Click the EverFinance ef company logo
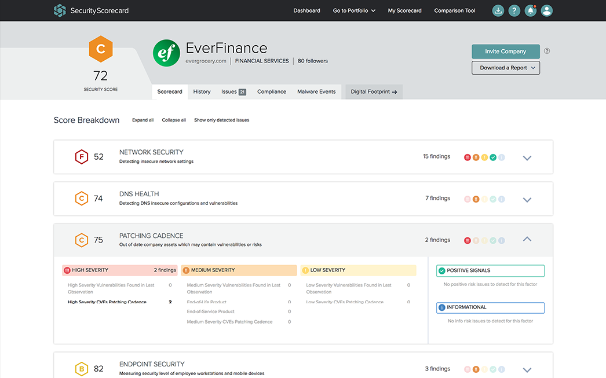Image resolution: width=606 pixels, height=378 pixels. click(166, 53)
